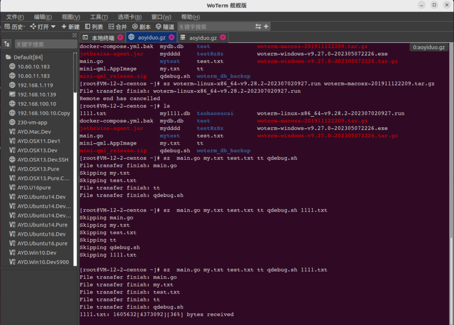Close the active aoyiduo.gz tab
The height and width of the screenshot is (325, 454).
click(171, 37)
